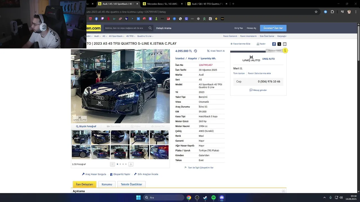Click the Mesaj gönder link
360x202 pixels.
click(258, 90)
